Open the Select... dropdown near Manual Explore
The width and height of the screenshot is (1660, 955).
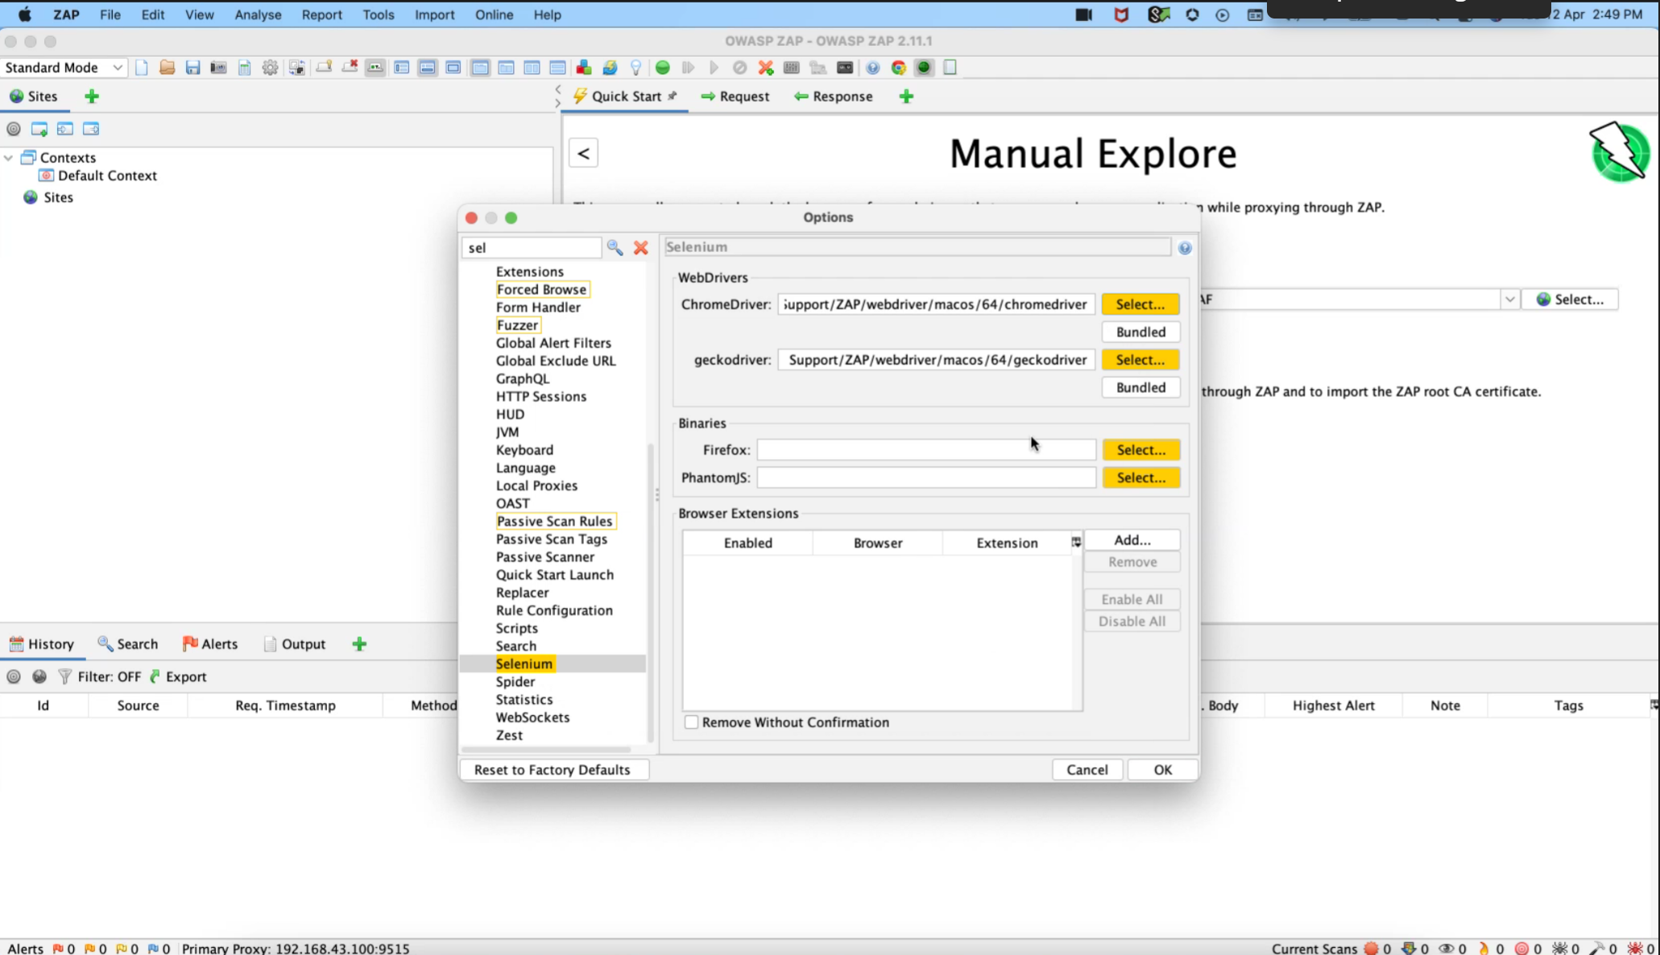pyautogui.click(x=1571, y=299)
